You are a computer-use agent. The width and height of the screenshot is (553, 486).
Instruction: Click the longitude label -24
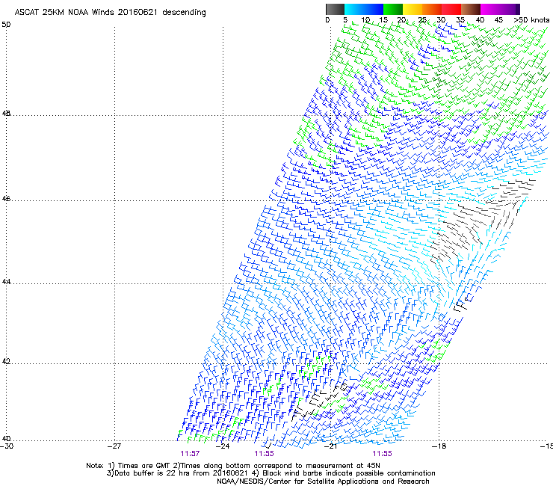223,446
